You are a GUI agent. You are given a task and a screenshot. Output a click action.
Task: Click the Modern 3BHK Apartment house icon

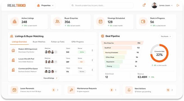13,50
